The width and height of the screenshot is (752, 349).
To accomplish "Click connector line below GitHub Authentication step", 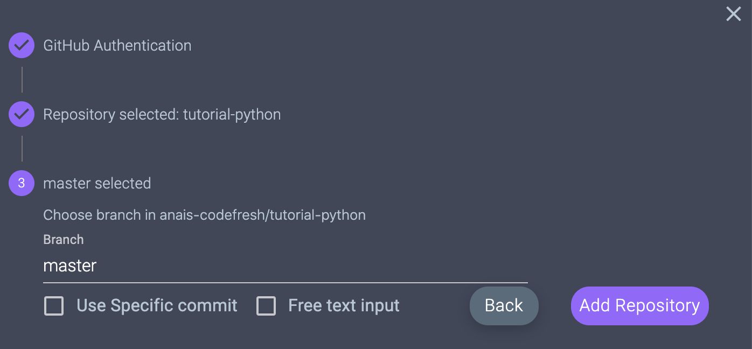I will pyautogui.click(x=22, y=80).
